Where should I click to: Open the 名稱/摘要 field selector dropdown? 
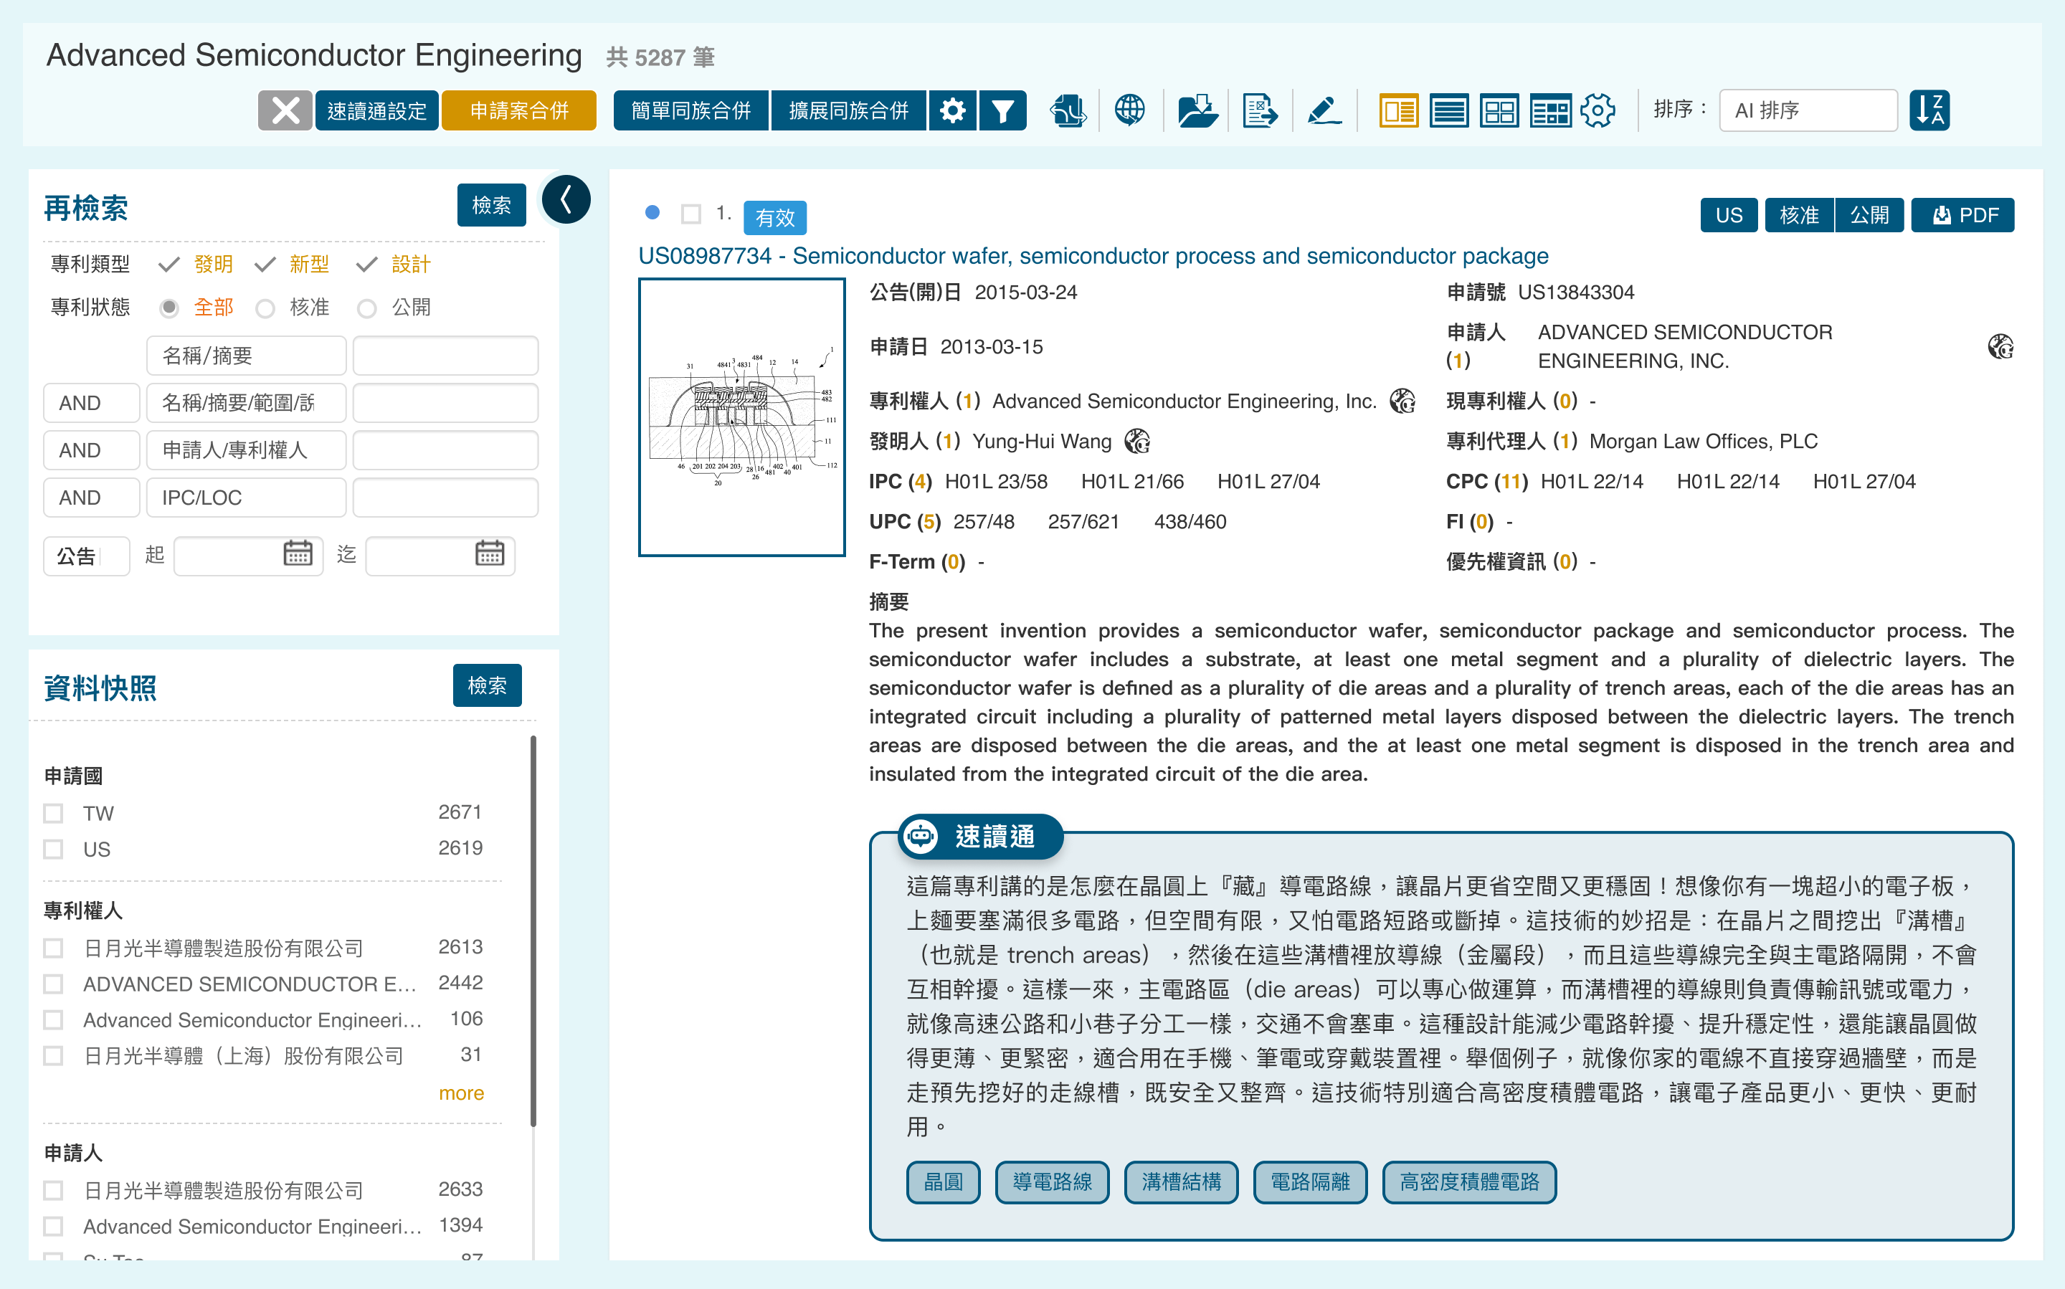(245, 356)
